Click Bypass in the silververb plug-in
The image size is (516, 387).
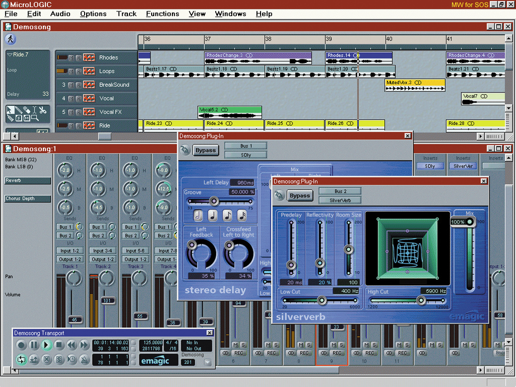click(x=300, y=196)
